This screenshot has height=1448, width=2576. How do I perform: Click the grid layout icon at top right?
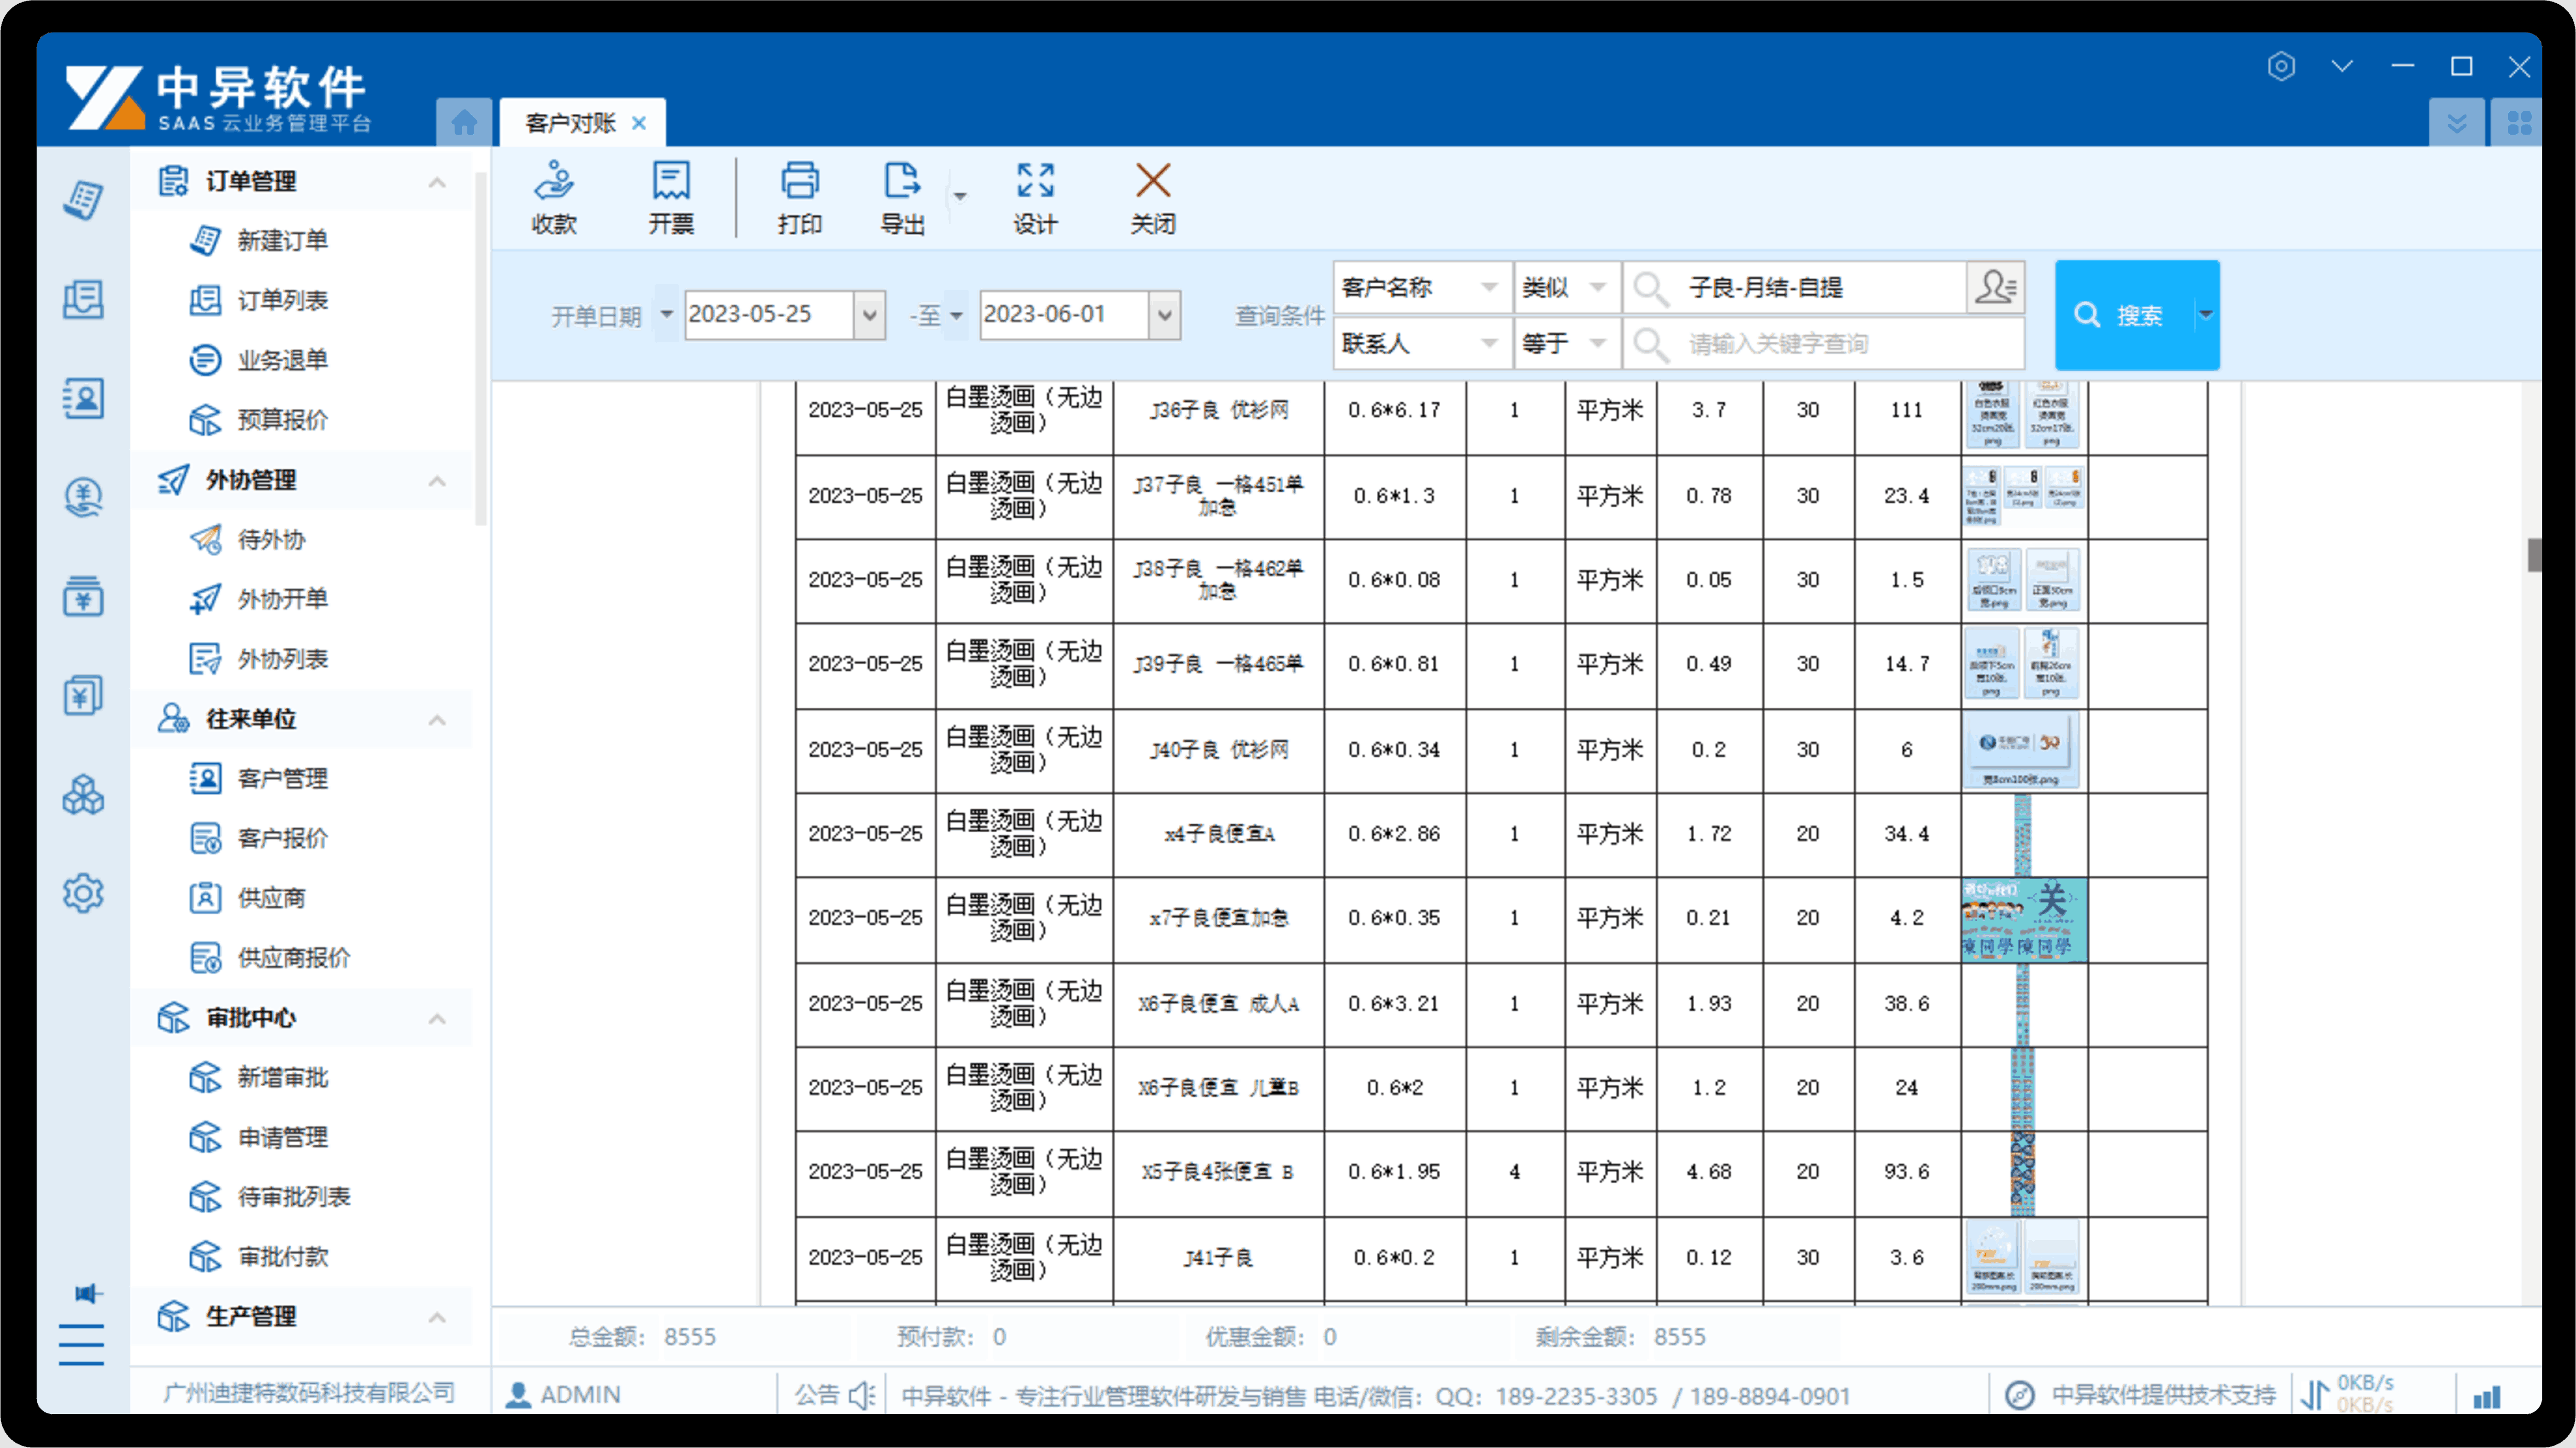2519,123
